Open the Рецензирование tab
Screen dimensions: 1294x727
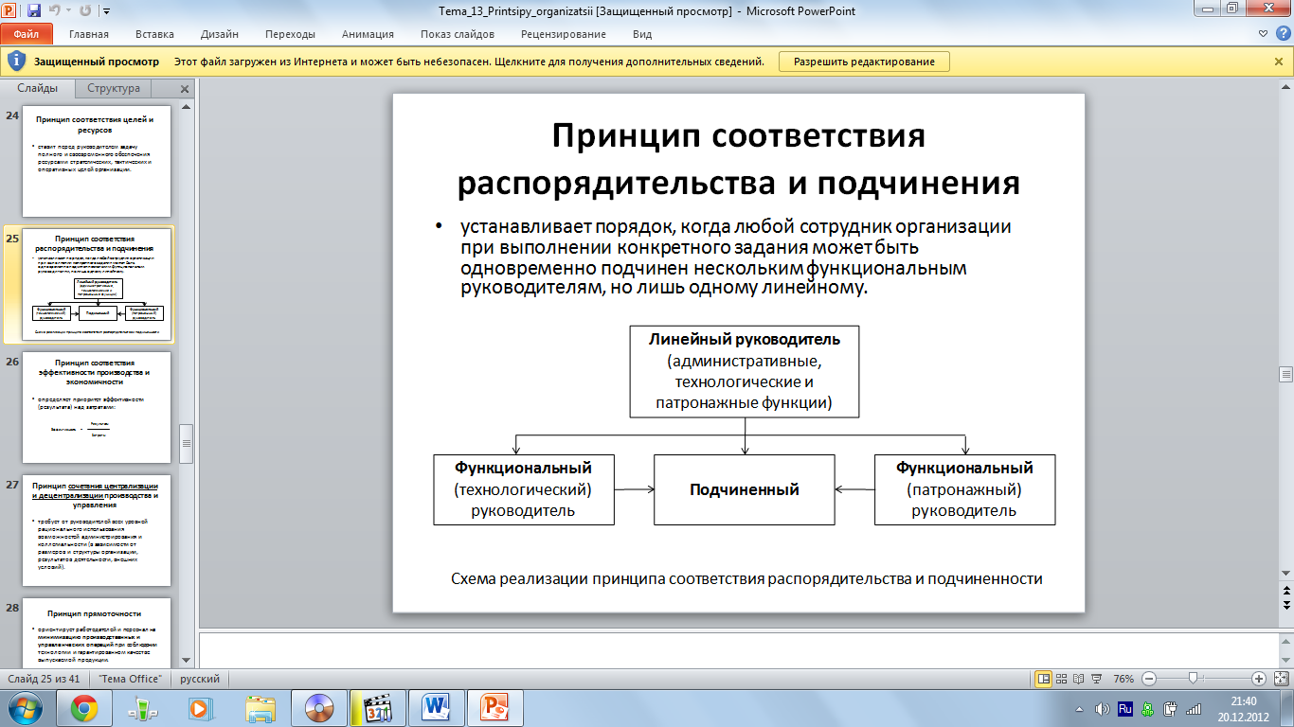point(564,34)
